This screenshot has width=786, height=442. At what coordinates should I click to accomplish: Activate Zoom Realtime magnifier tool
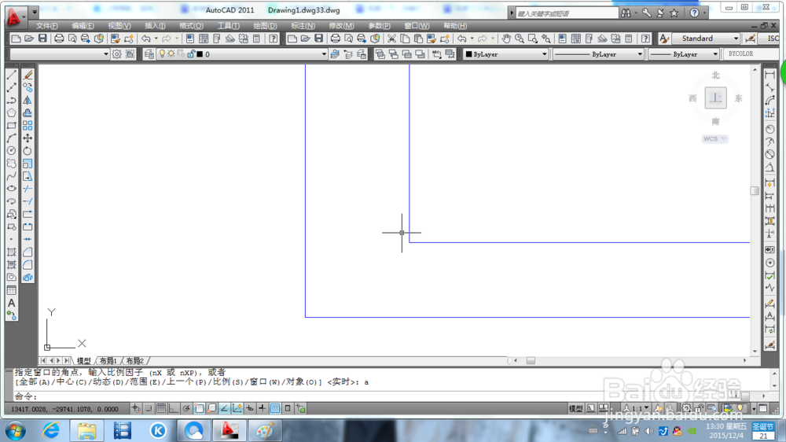coord(520,39)
